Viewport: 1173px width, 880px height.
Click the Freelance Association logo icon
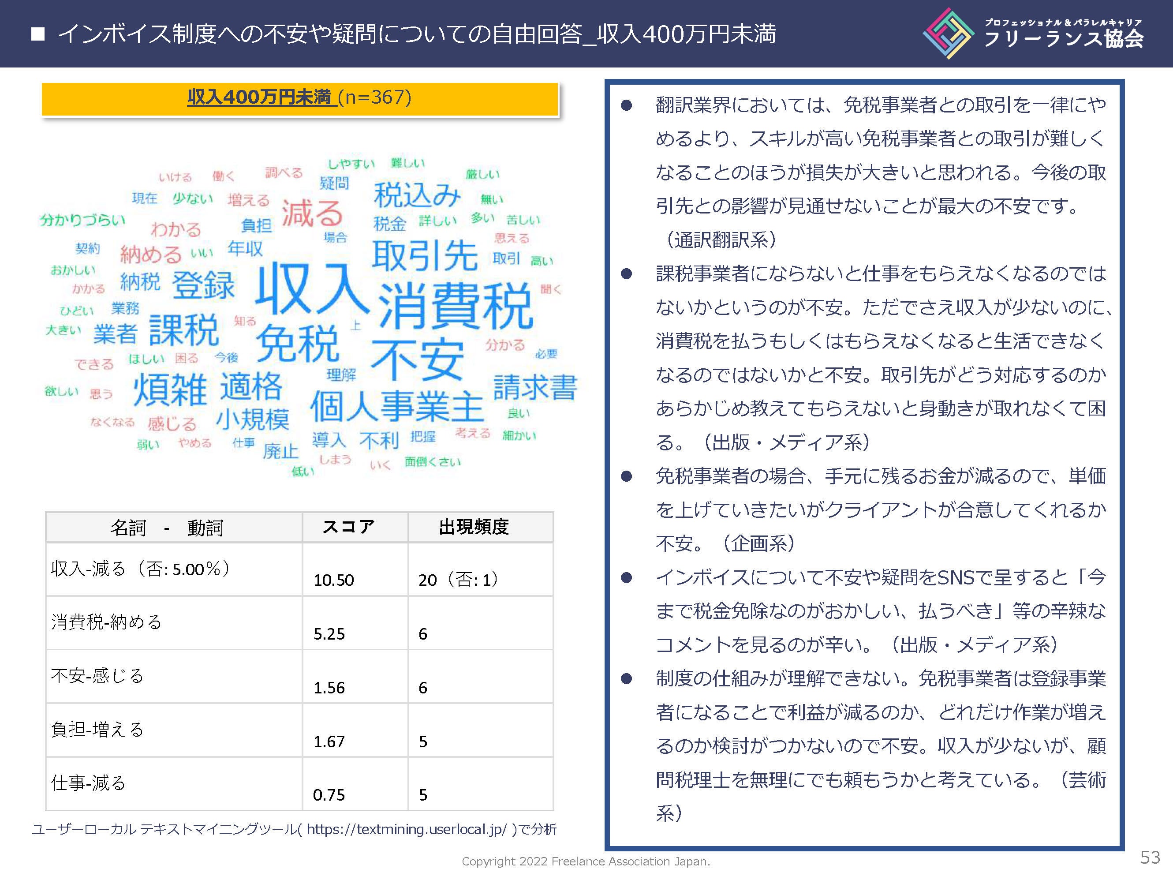pos(948,34)
